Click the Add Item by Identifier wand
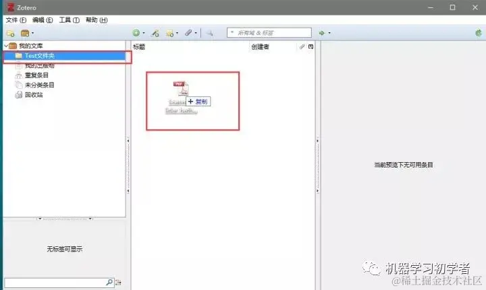The width and height of the screenshot is (486, 290). coord(155,33)
